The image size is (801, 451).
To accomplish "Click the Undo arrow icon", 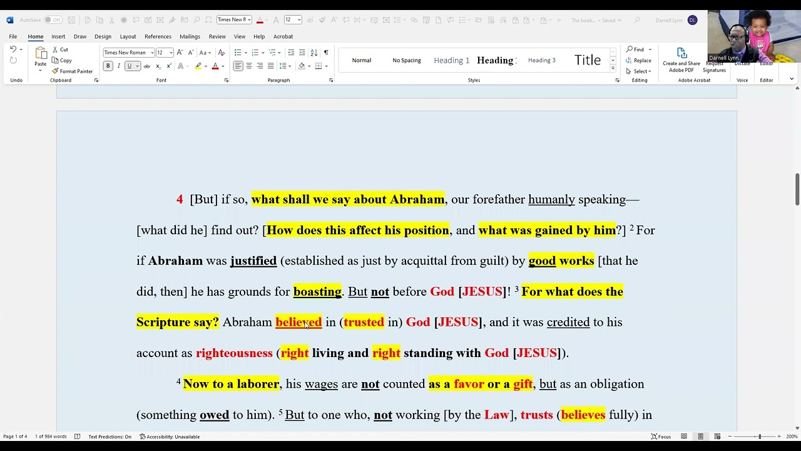I will coord(13,49).
